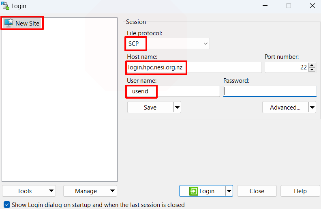
Task: Open the Manage menu button
Action: coord(90,191)
